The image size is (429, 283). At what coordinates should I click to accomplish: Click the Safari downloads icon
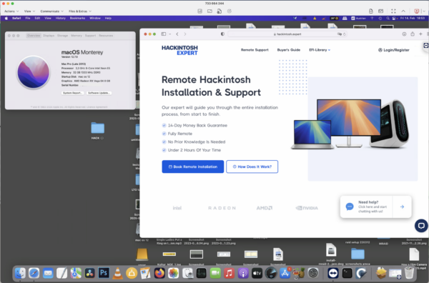tap(404, 34)
